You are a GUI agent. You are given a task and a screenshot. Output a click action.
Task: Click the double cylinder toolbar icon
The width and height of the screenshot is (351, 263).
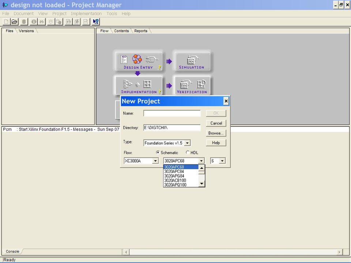pos(59,22)
